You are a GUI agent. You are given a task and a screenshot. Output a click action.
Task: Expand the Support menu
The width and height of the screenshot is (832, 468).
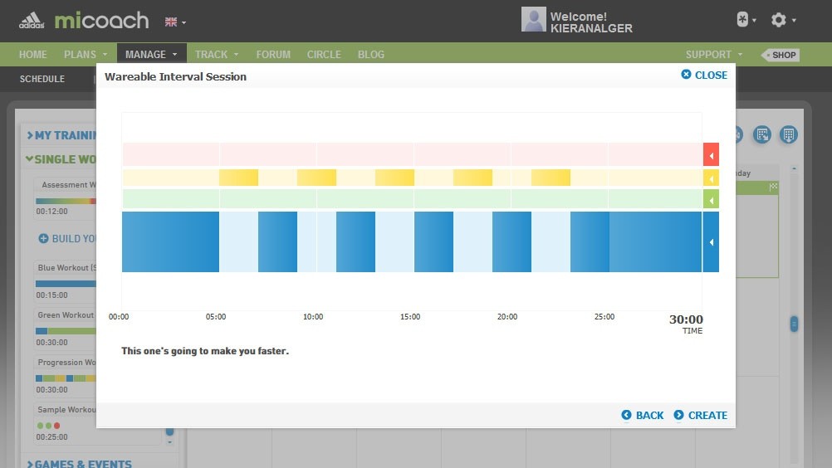[x=713, y=55]
